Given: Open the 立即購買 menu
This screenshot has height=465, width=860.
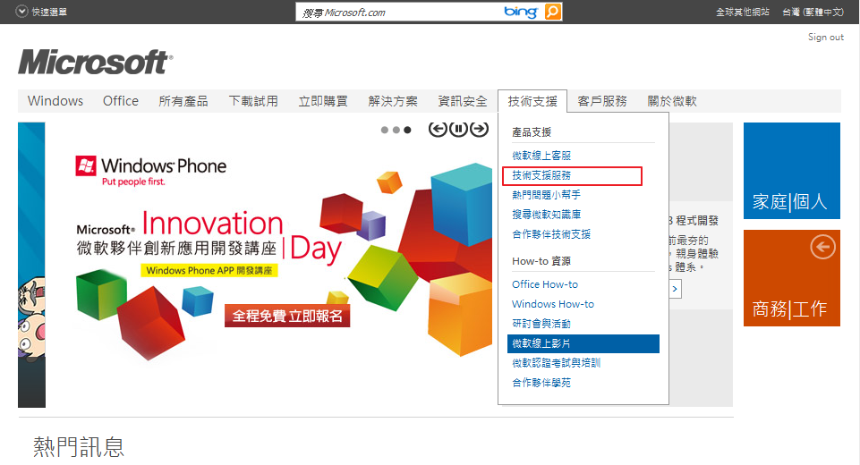Looking at the screenshot, I should coord(323,101).
